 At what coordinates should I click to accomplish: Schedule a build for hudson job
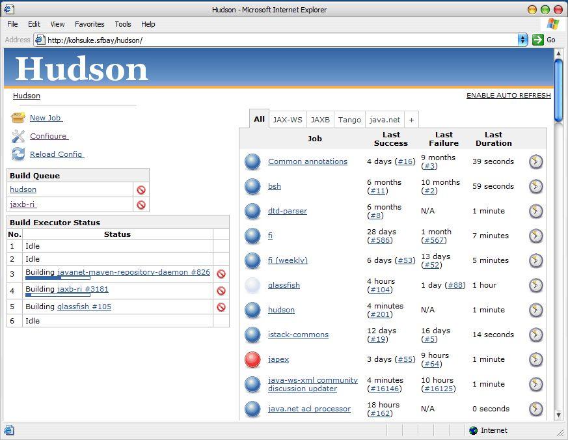(535, 310)
